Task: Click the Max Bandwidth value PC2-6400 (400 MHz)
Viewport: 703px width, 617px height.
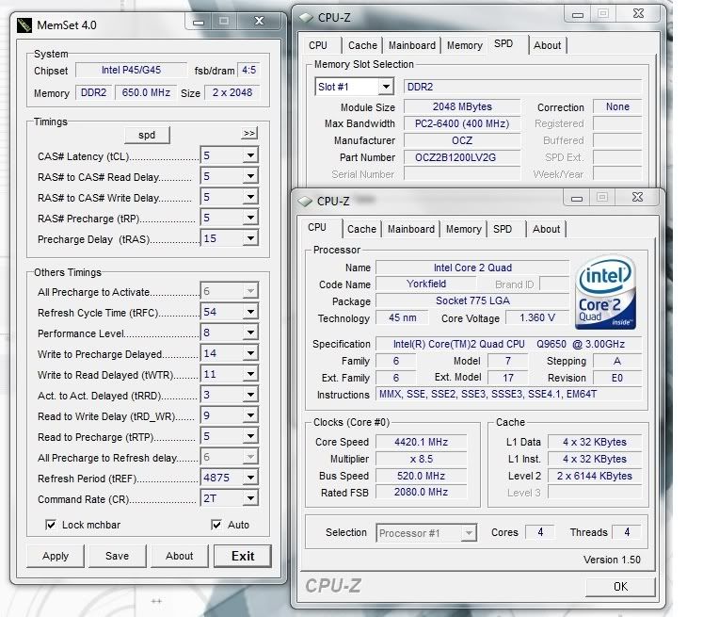Action: (x=462, y=123)
